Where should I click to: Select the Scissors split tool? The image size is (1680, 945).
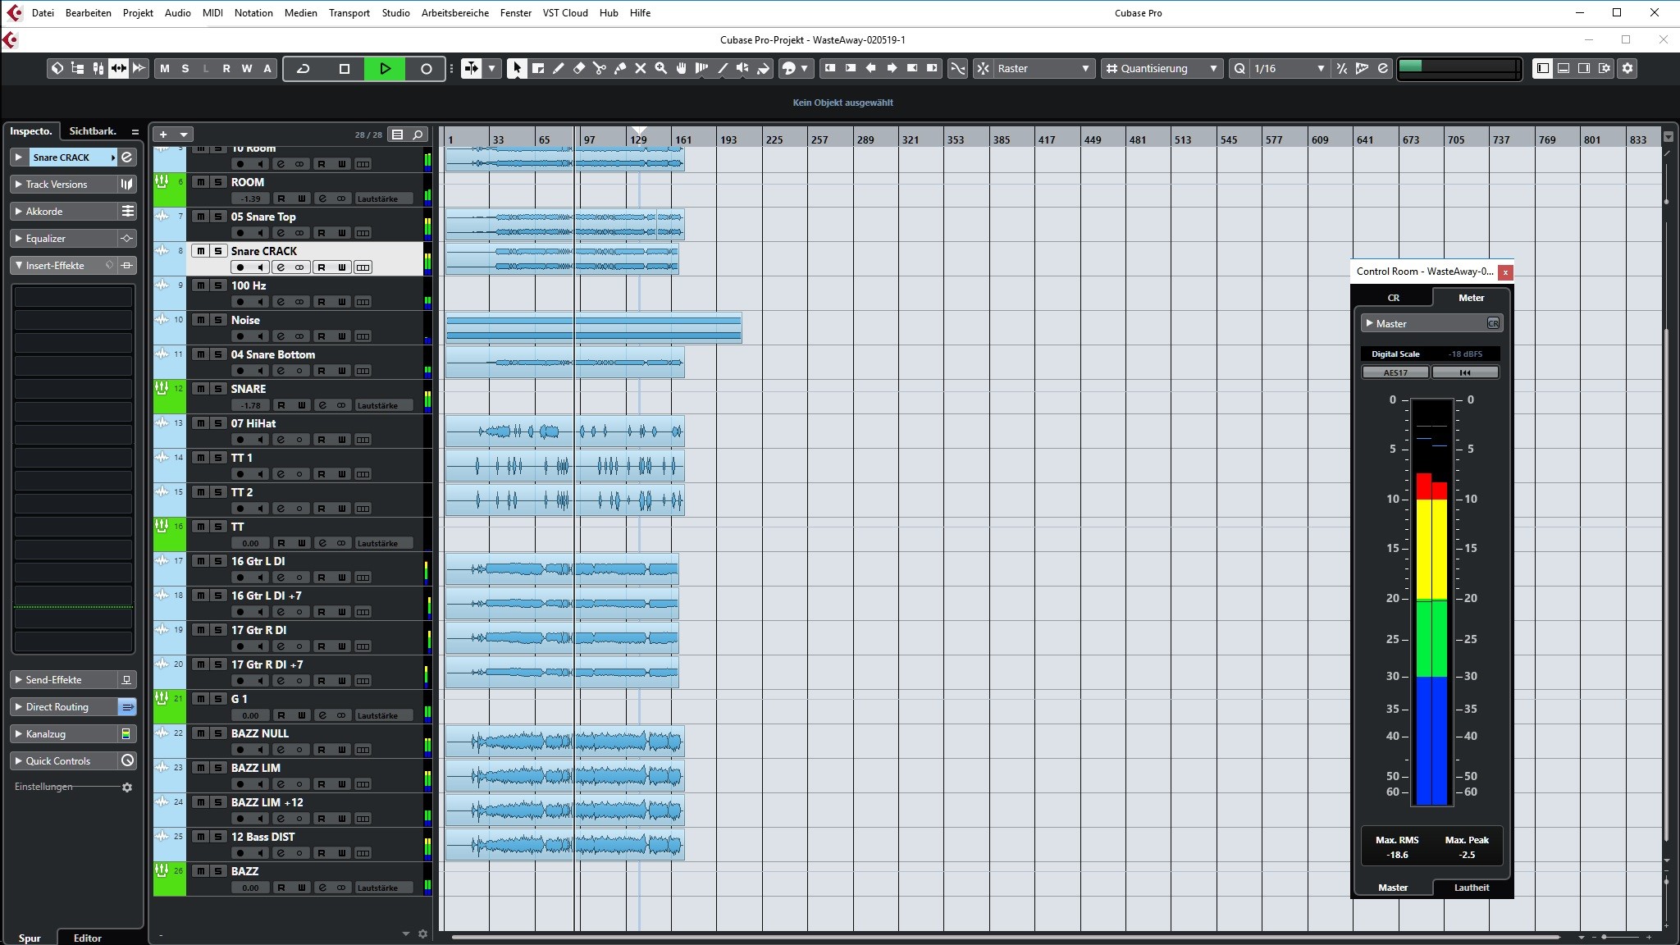pos(600,69)
